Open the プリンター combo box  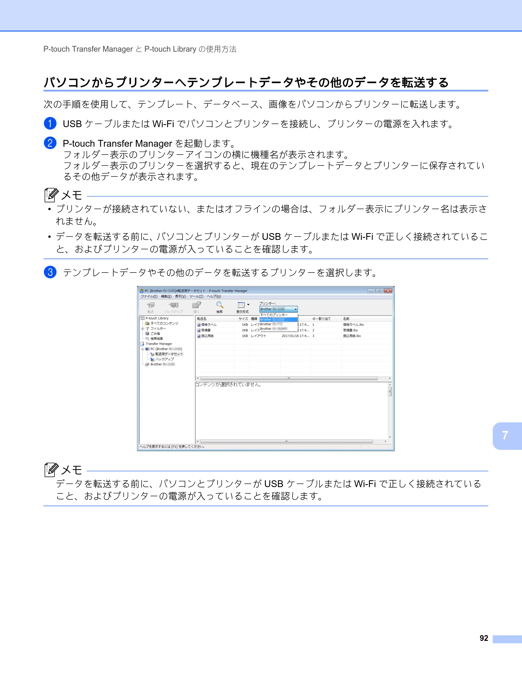click(278, 309)
